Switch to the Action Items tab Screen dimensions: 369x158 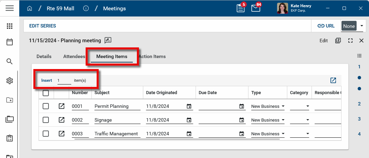pos(152,56)
